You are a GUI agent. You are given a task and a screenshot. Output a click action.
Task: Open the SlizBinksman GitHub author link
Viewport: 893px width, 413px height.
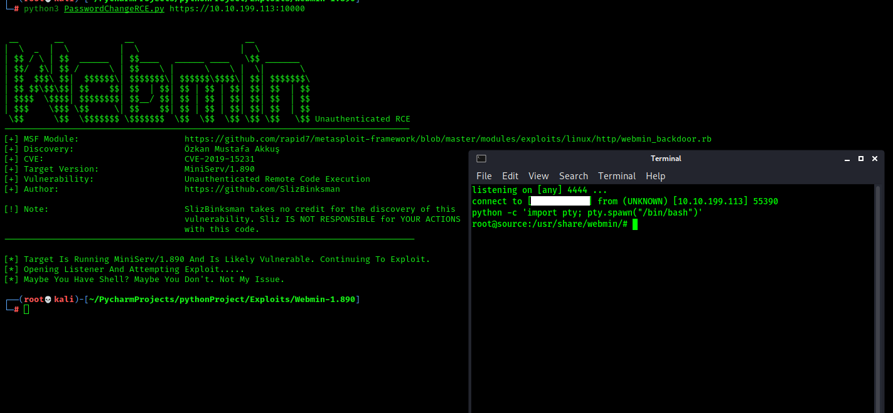pyautogui.click(x=262, y=189)
